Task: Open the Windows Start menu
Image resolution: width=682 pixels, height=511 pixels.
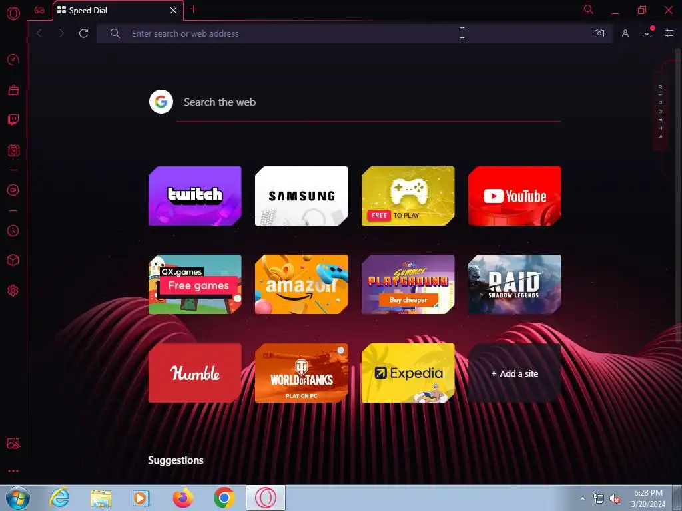Action: point(18,498)
